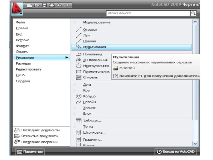Click the Open file folder icon
The width and height of the screenshot is (213, 160).
[x=37, y=5]
